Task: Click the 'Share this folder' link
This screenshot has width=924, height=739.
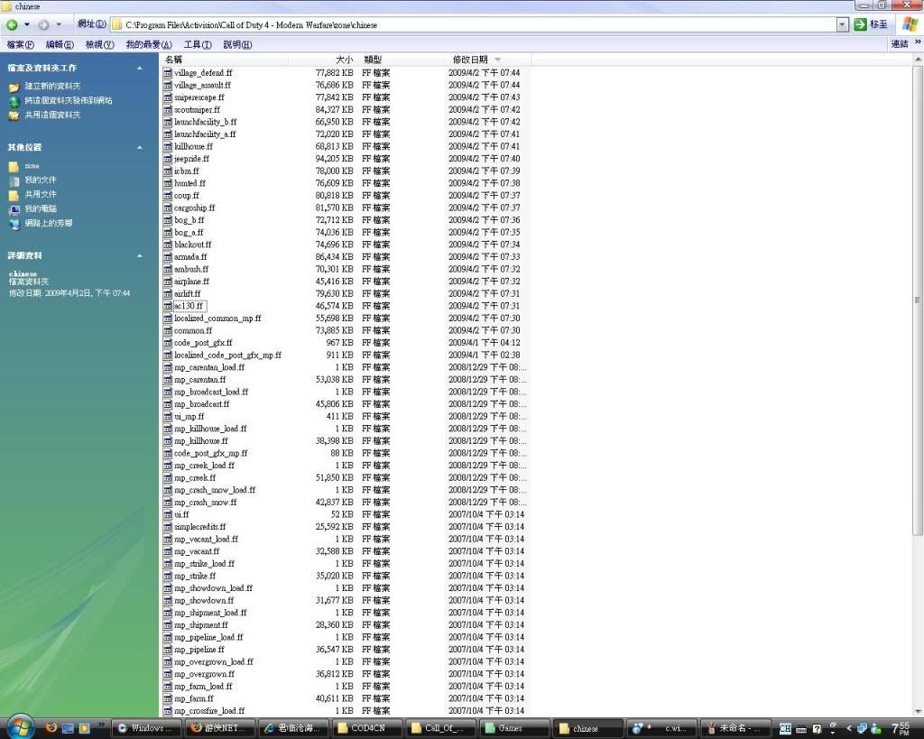Action: point(52,115)
